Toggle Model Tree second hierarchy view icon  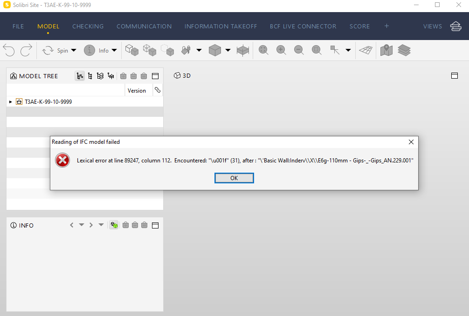[90, 76]
